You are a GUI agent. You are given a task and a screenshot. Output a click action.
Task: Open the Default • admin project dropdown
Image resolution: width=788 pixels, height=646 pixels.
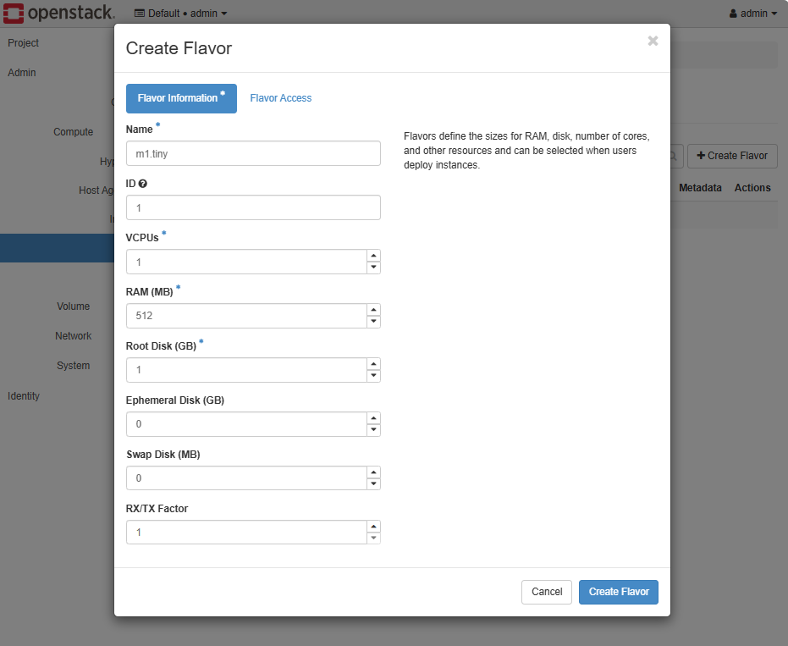click(x=180, y=14)
